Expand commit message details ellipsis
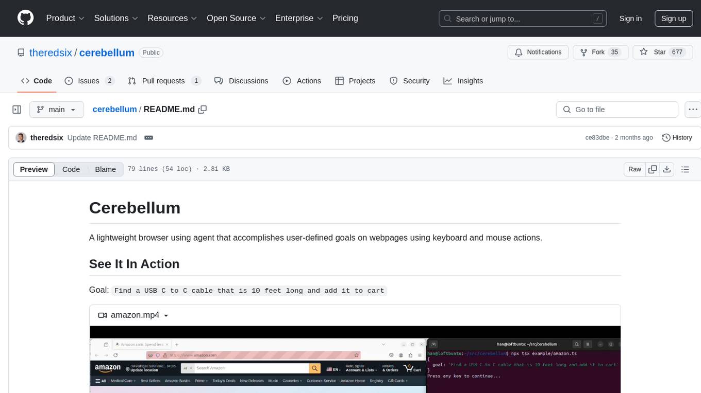Image resolution: width=701 pixels, height=393 pixels. click(148, 138)
